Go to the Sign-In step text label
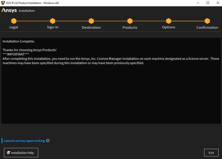This screenshot has width=222, height=159. click(53, 27)
